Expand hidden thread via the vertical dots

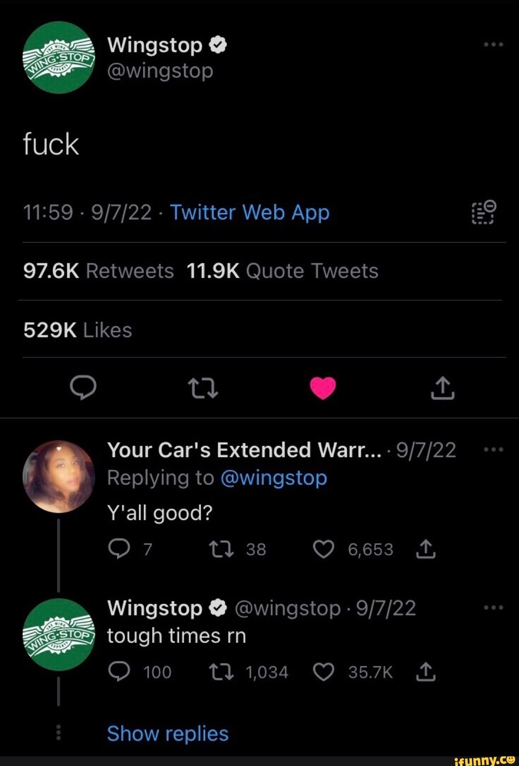(59, 732)
